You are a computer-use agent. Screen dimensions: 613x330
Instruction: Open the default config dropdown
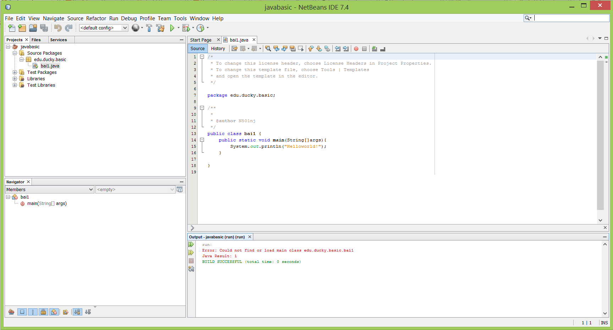(x=104, y=28)
